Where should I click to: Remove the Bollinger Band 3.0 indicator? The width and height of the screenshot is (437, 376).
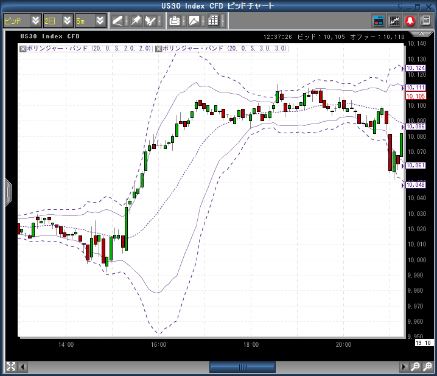159,48
